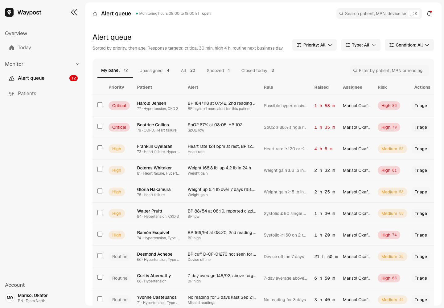Click the Medium 35 risk badge

pyautogui.click(x=393, y=257)
